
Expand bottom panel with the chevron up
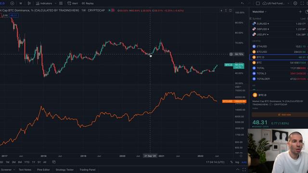tap(238, 170)
